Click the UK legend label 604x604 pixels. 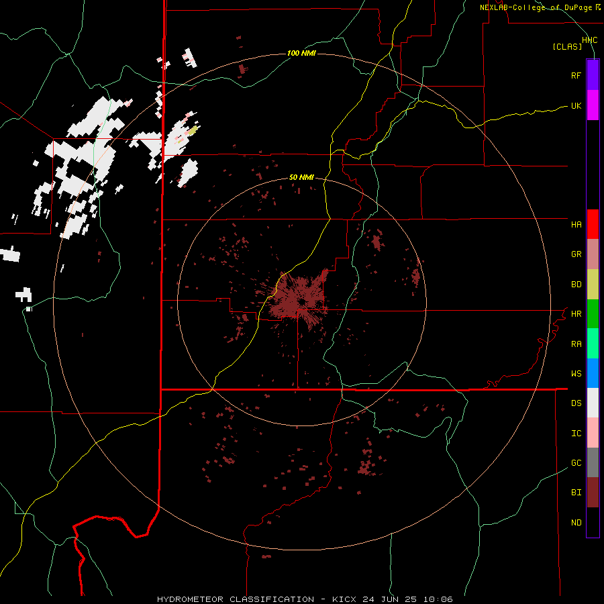(576, 105)
